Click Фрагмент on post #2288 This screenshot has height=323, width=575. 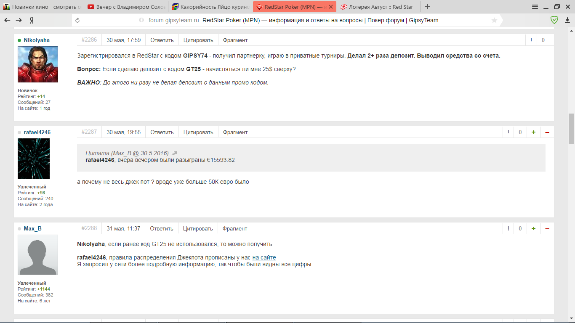click(235, 228)
